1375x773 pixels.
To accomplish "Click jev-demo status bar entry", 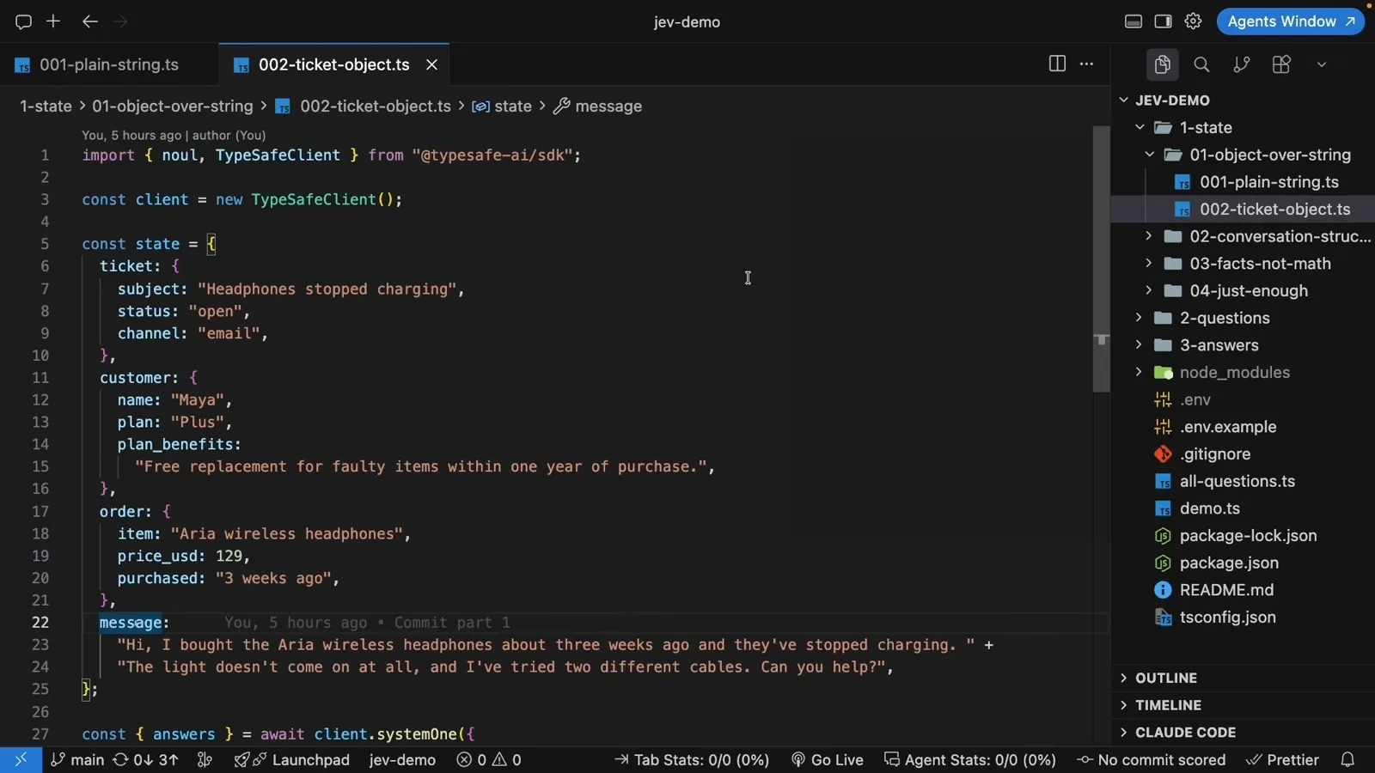I will pyautogui.click(x=402, y=760).
